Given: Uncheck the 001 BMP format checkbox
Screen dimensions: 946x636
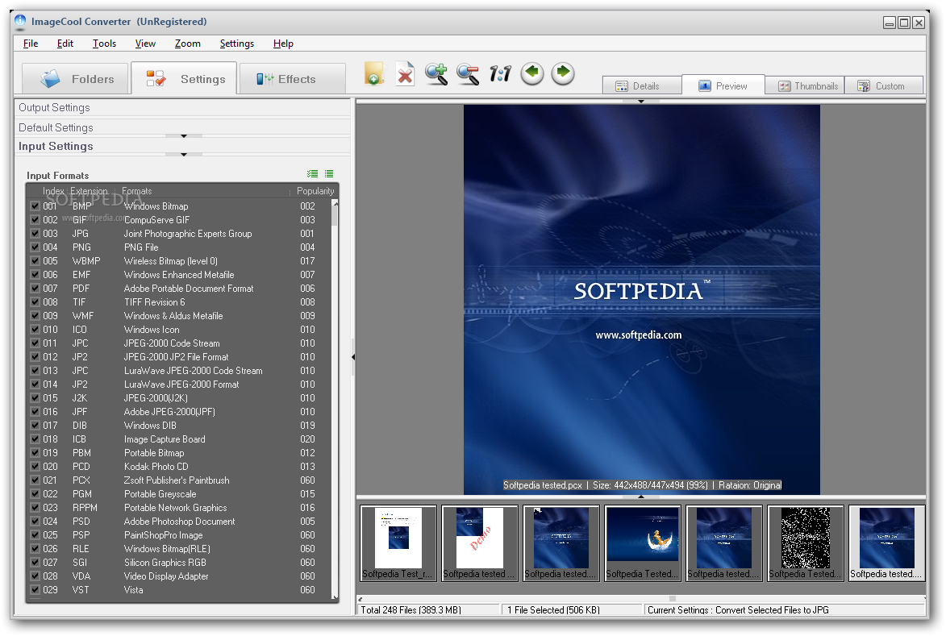Looking at the screenshot, I should click(35, 206).
